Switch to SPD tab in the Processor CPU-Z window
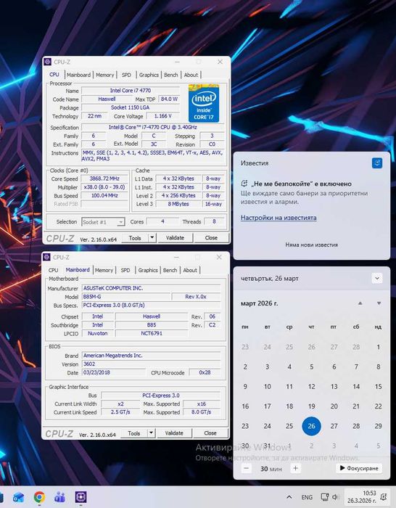The image size is (396, 508). pos(126,75)
